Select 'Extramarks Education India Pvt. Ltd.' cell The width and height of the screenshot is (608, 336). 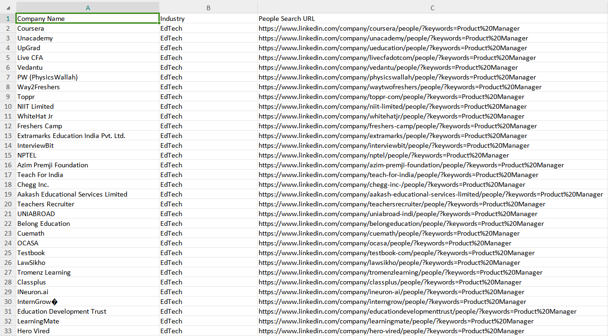[x=88, y=136]
